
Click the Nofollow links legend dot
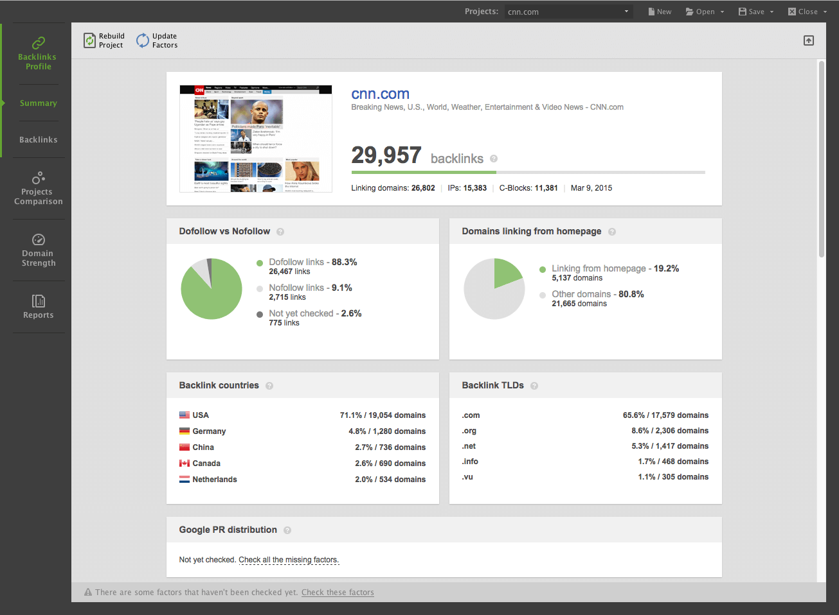[x=260, y=289]
